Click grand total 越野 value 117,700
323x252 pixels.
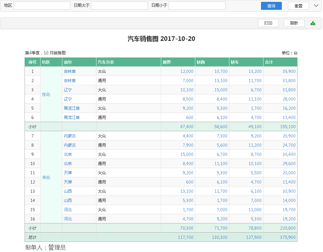tap(185, 237)
